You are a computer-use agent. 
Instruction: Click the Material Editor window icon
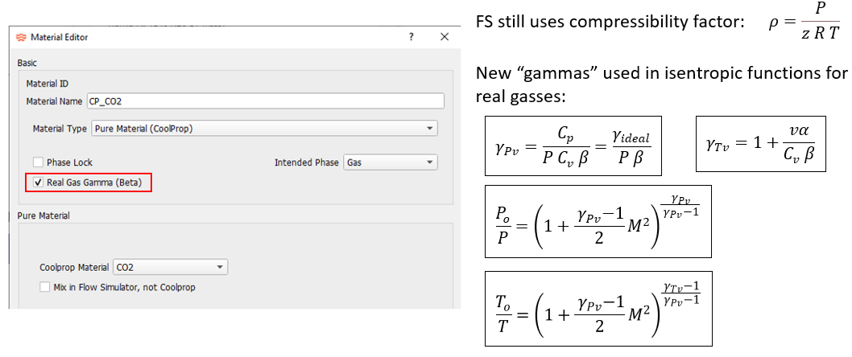click(x=22, y=37)
